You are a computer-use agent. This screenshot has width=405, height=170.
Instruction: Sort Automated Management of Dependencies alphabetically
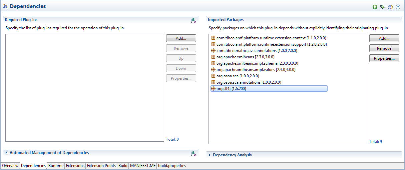(193, 153)
